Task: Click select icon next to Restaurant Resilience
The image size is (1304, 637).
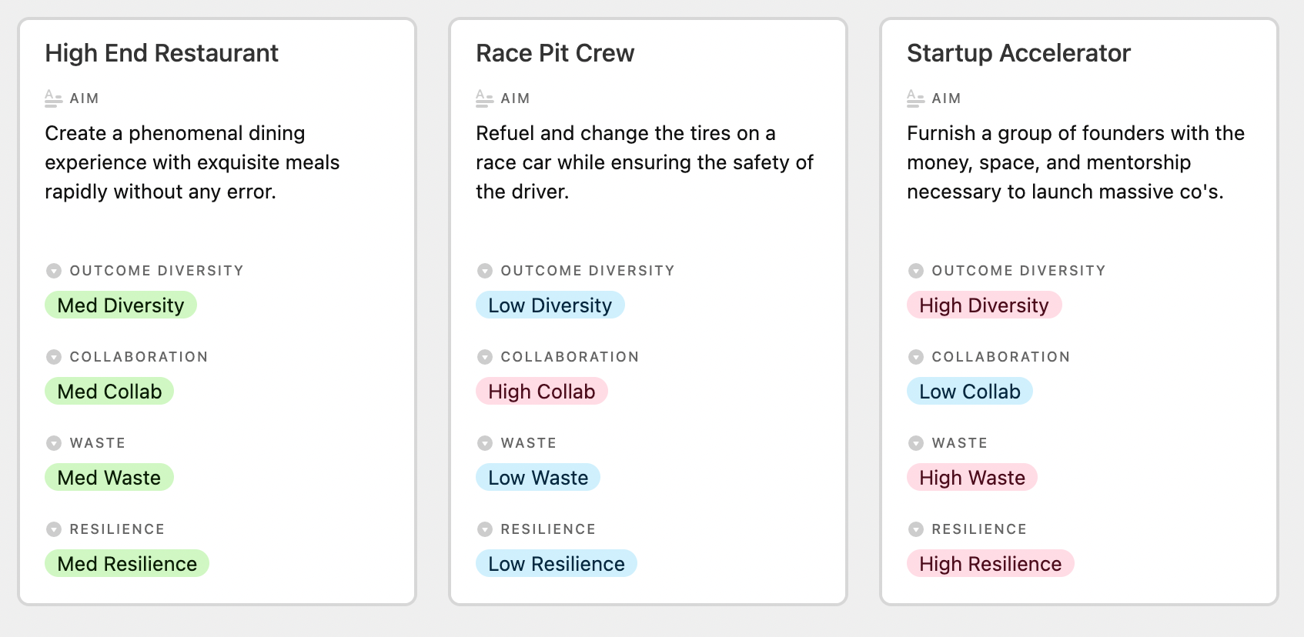Action: pos(53,529)
